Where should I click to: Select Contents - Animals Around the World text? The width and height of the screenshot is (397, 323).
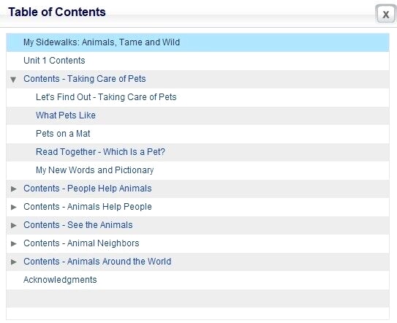click(x=97, y=261)
